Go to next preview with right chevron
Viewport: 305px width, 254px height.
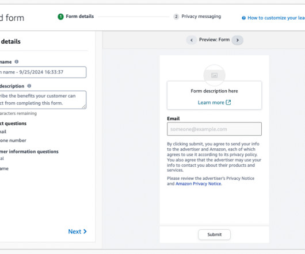[238, 40]
